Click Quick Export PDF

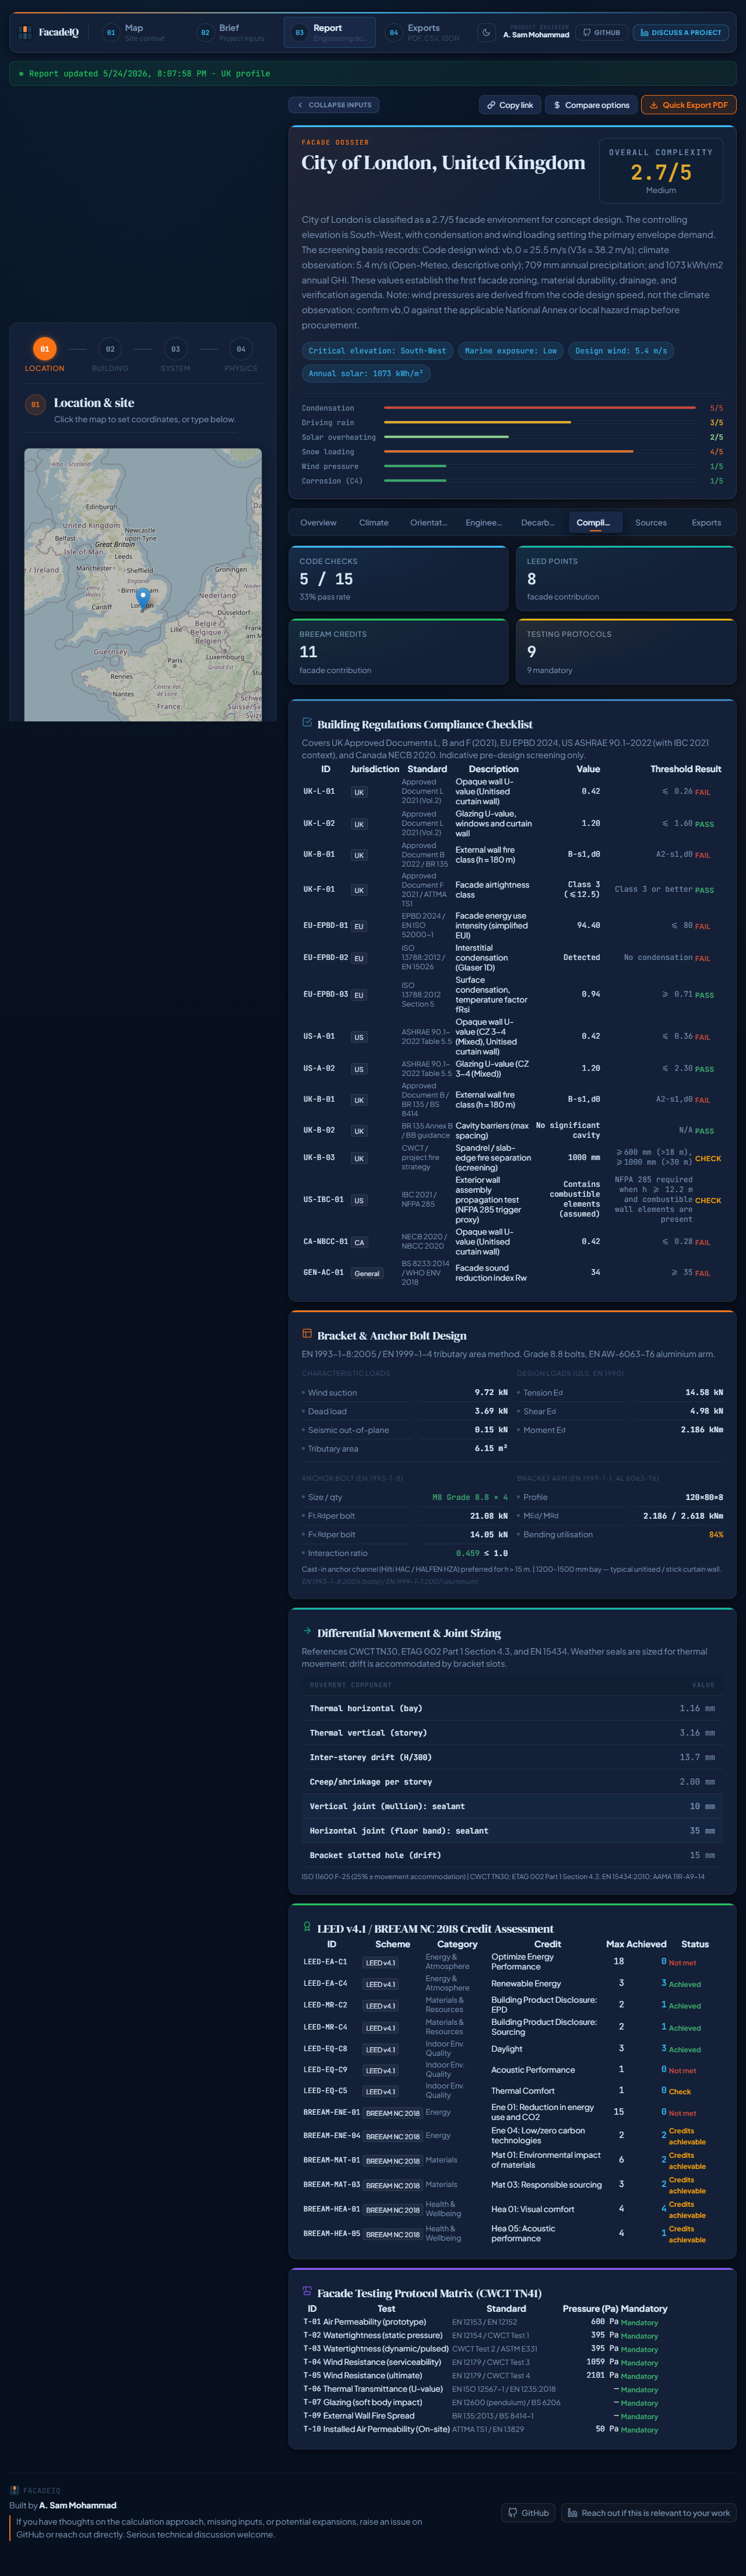(x=688, y=105)
